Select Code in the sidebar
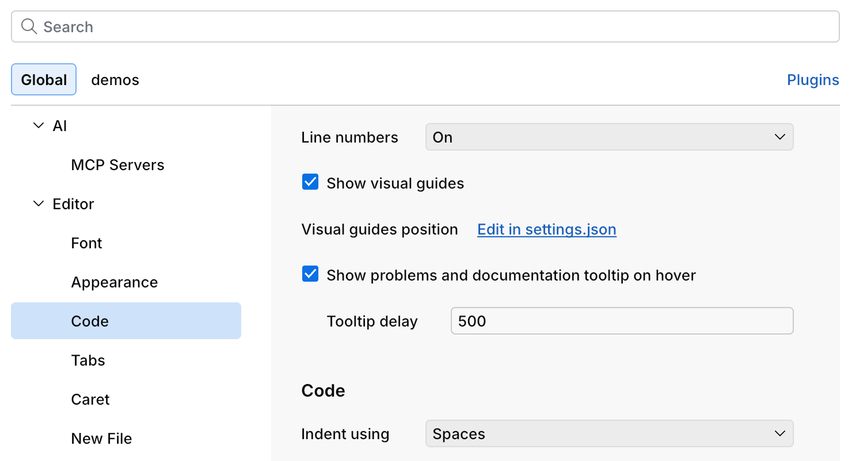This screenshot has height=461, width=852. pyautogui.click(x=89, y=321)
